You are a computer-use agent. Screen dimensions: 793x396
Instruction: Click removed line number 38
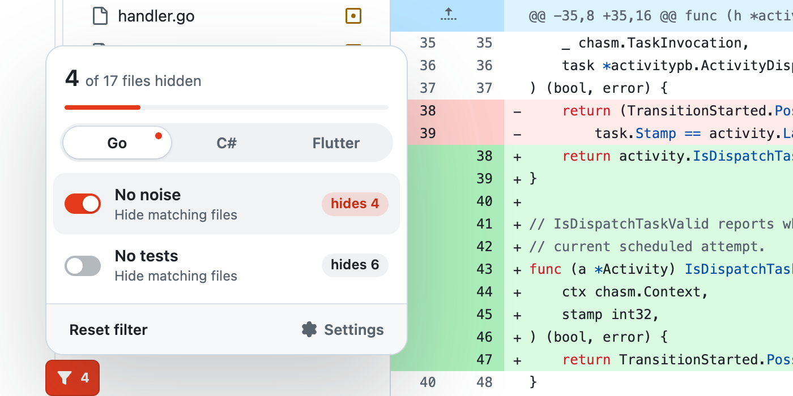428,111
